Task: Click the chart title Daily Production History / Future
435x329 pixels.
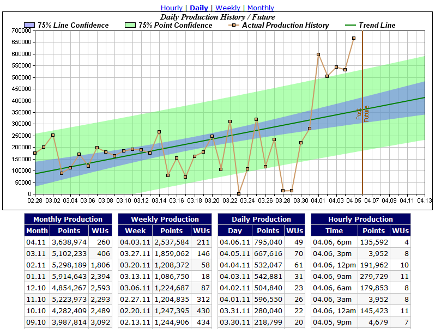Action: coord(218,17)
